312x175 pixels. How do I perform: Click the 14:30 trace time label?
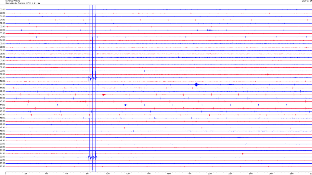tap(3, 108)
